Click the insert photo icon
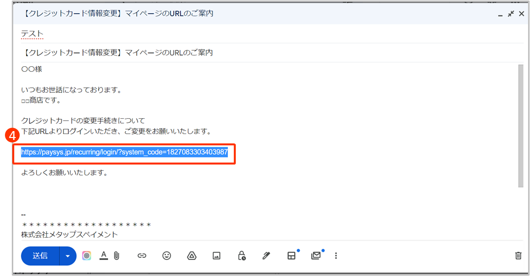The image size is (530, 276). 216,256
